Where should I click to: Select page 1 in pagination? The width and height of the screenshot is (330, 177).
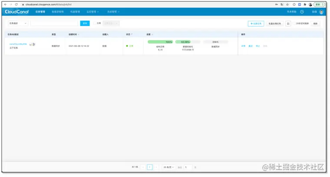pos(150,167)
